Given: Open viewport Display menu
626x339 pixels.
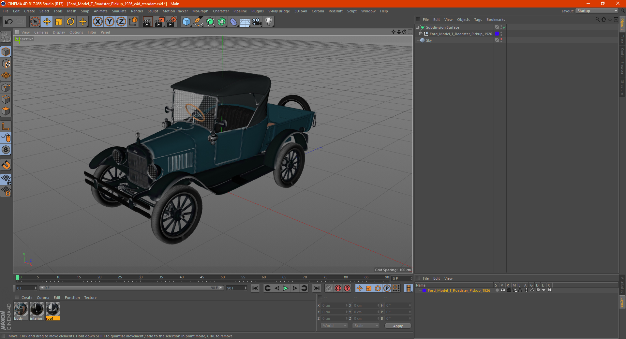Looking at the screenshot, I should pos(59,32).
